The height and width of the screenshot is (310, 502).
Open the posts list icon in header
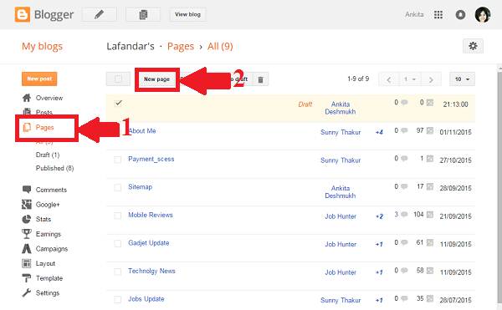point(143,14)
